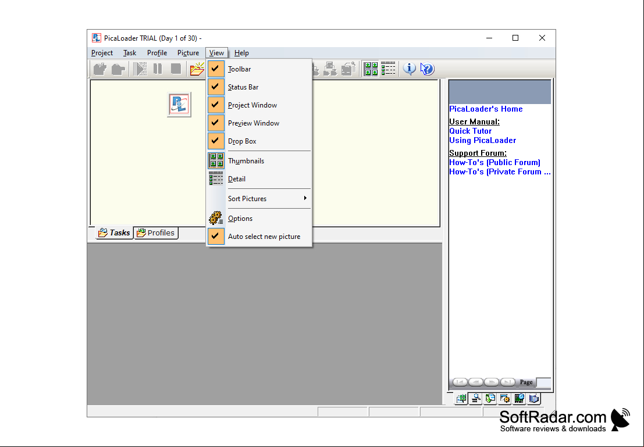Click the greyed Stop task icon
644x447 pixels.
(x=176, y=69)
